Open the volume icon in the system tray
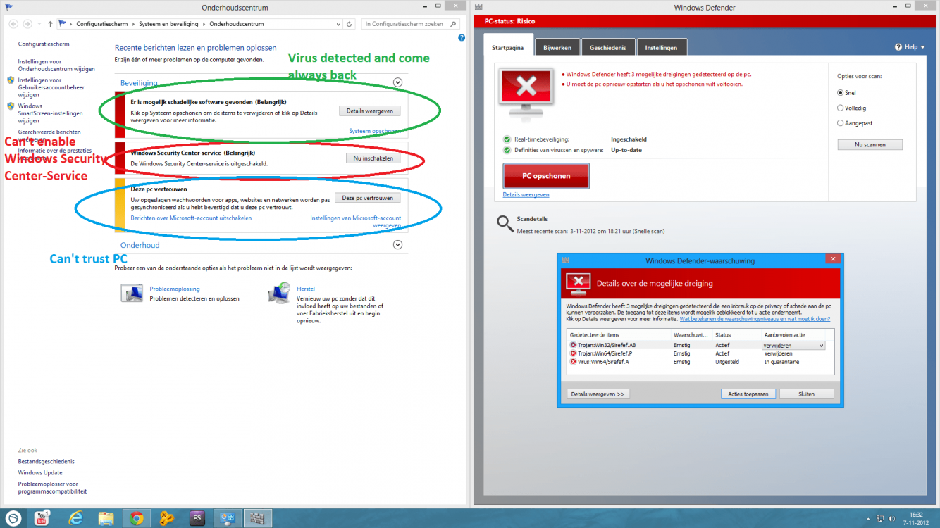This screenshot has height=528, width=940. (892, 519)
